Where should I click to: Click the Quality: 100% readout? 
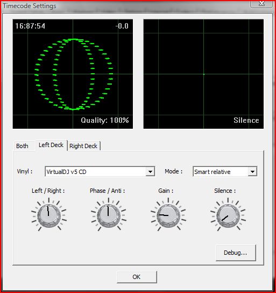(x=105, y=120)
